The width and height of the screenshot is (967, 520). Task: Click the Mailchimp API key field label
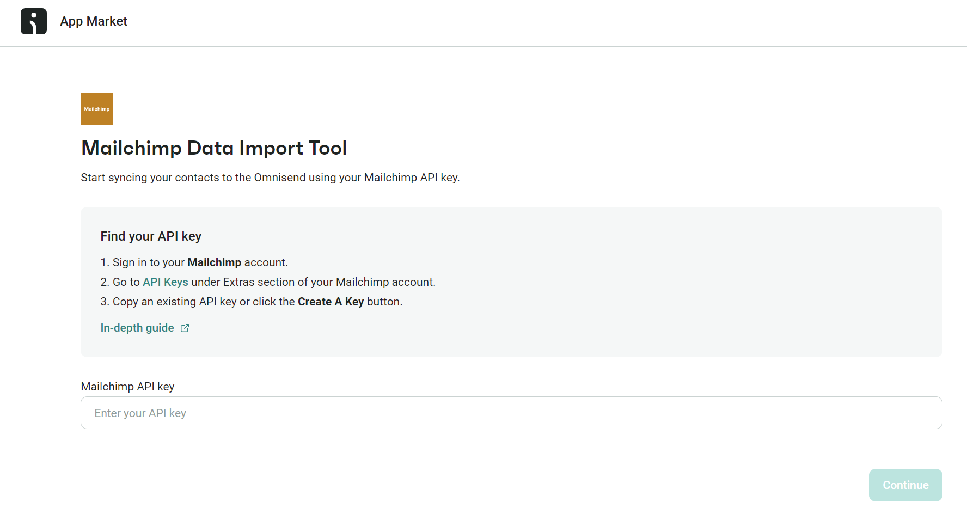[x=127, y=386]
